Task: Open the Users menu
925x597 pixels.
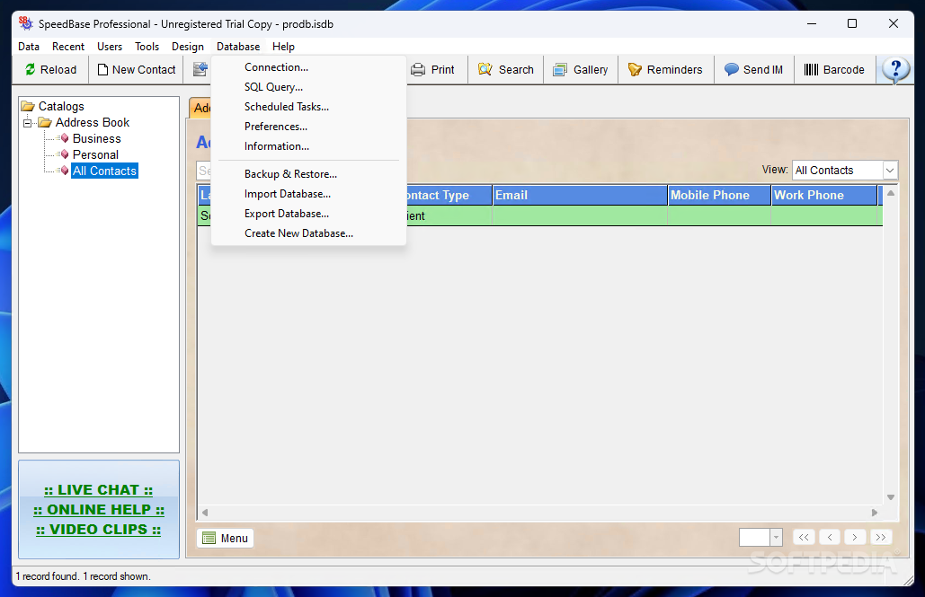Action: 110,47
